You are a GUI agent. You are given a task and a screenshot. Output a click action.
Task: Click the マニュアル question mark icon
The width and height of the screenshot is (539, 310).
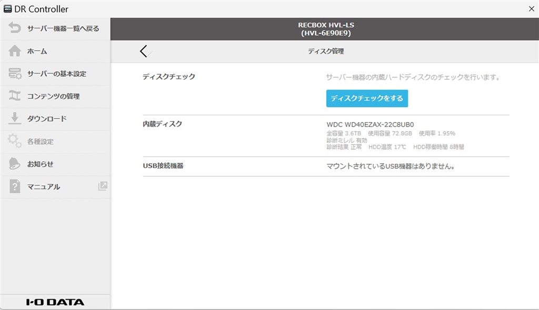tap(16, 186)
